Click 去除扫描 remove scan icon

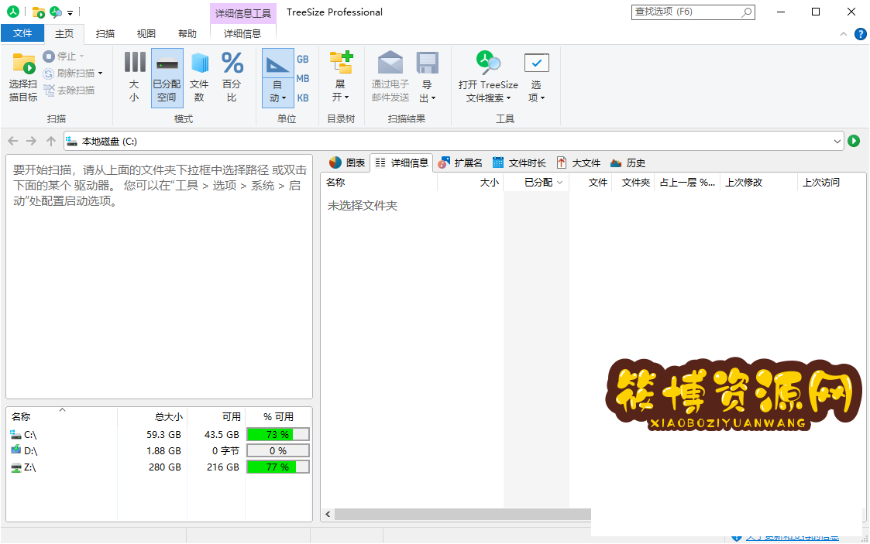pyautogui.click(x=49, y=90)
